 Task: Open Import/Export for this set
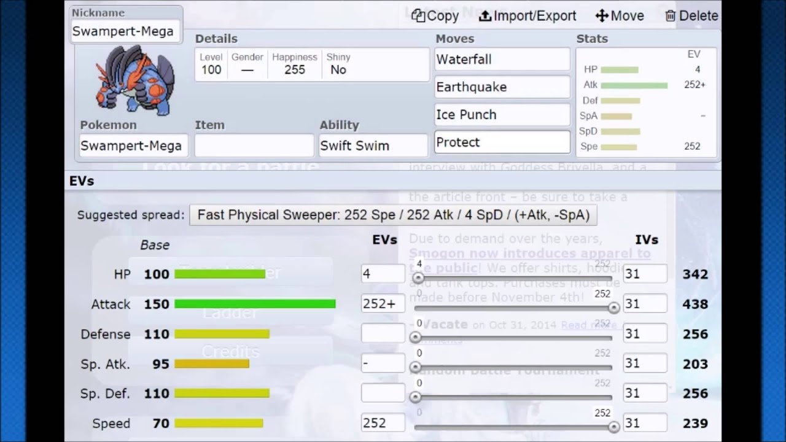coord(527,15)
